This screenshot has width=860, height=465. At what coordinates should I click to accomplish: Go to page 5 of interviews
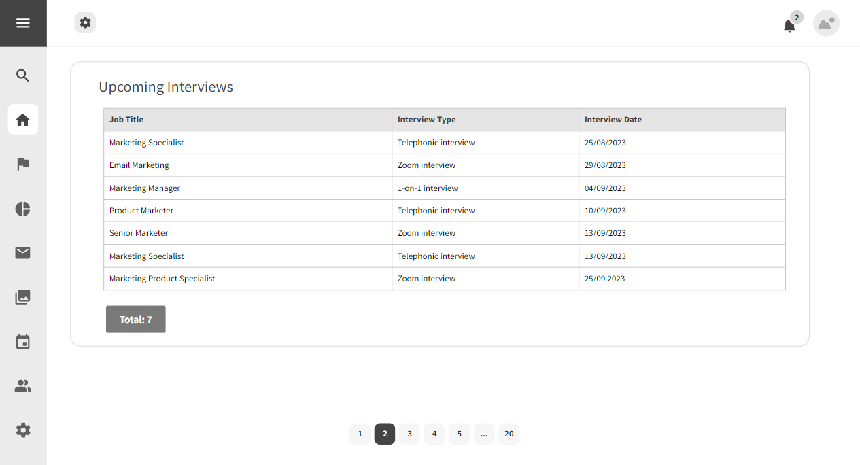pos(459,434)
